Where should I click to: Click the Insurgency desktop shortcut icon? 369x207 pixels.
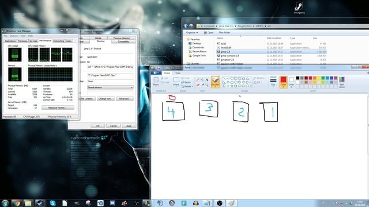(299, 8)
